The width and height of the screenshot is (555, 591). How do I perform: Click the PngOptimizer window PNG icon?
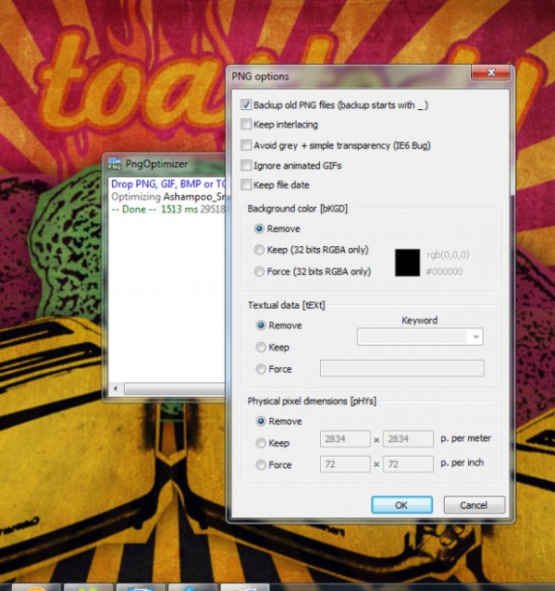115,164
